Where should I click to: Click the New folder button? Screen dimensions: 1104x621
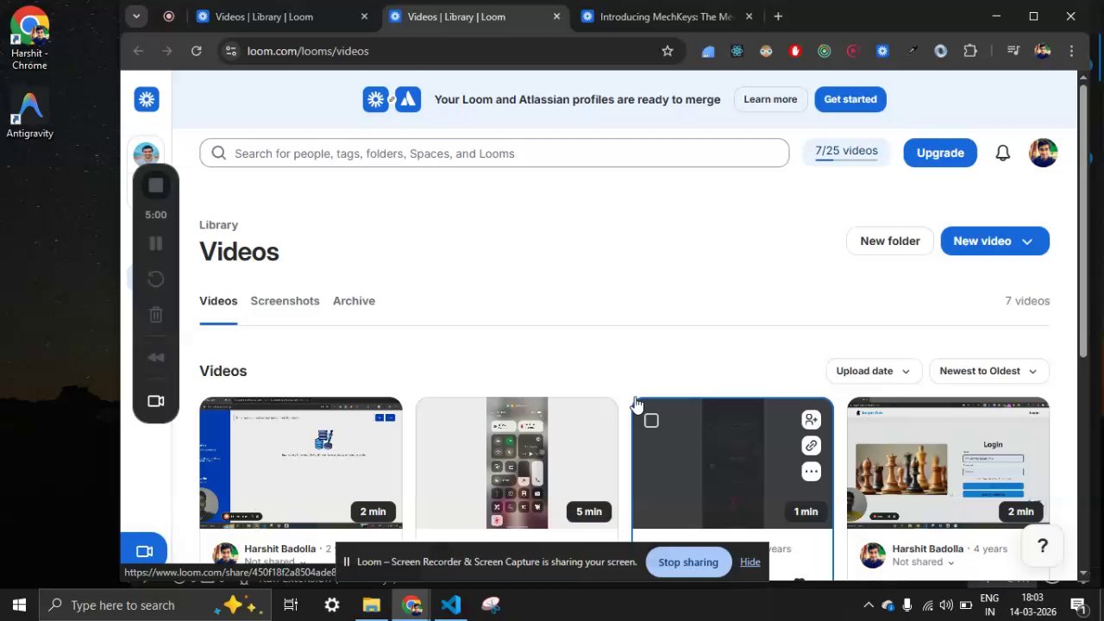click(890, 241)
